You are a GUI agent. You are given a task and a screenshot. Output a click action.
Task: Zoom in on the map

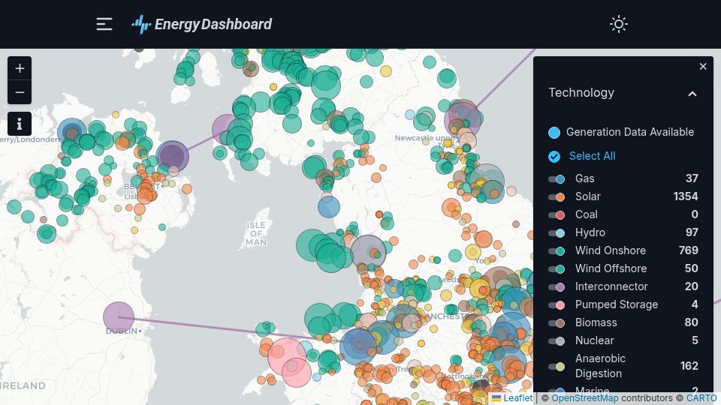[x=20, y=68]
